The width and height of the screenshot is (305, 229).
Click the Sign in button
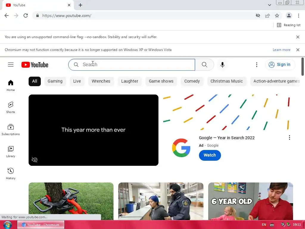tap(280, 65)
